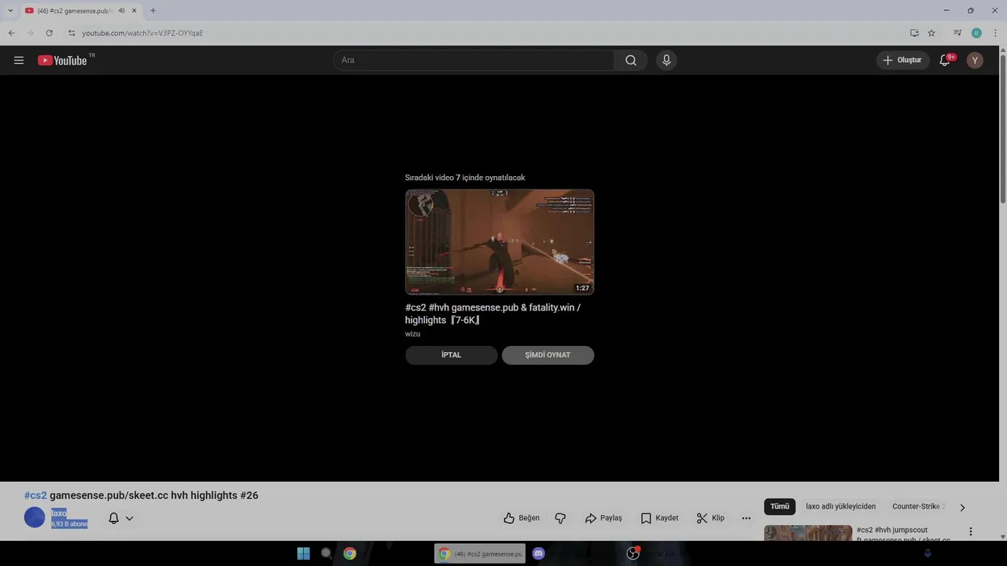
Task: Install app icon in the address bar
Action: click(914, 33)
